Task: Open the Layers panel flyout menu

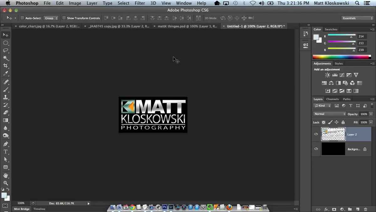Action: pyautogui.click(x=373, y=99)
